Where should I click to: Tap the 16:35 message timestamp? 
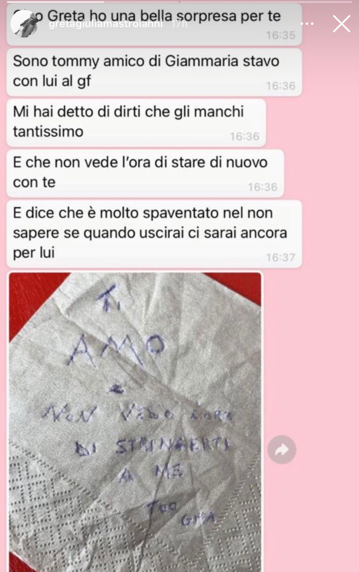click(x=281, y=35)
